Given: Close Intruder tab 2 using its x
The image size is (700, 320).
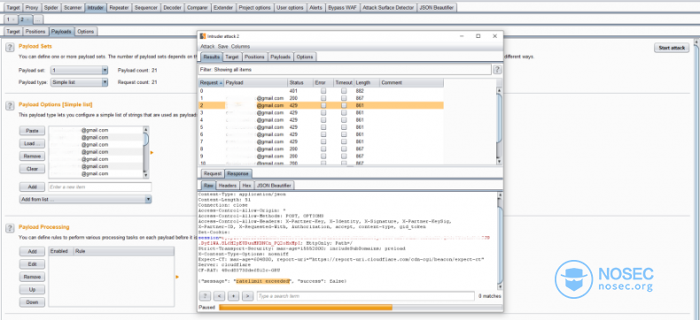Looking at the screenshot, I should click(27, 20).
